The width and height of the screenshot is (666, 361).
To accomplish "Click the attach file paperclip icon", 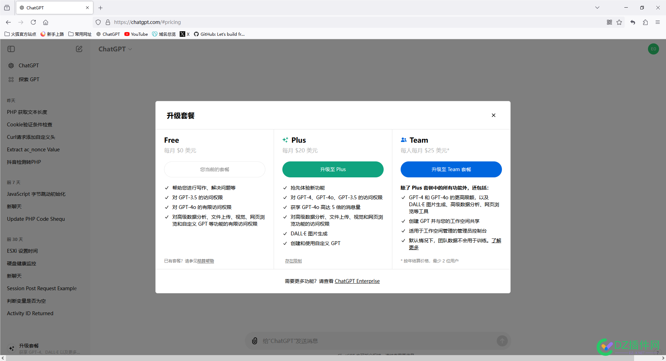I will (x=255, y=341).
